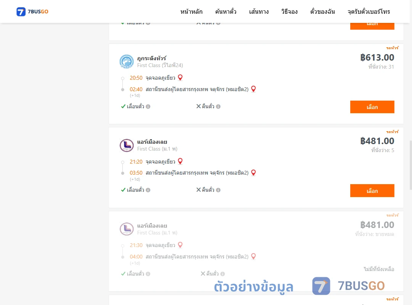
Task: Click ที่นั่งว่าง: 5 seat count
Action: (x=383, y=150)
